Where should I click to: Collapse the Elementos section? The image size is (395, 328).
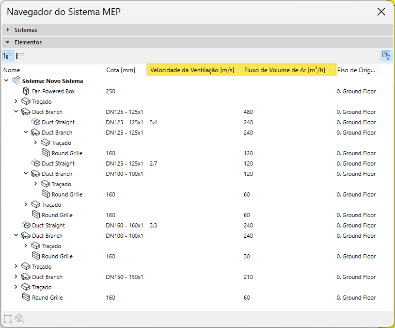point(8,42)
